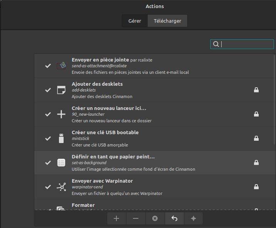Click the set-as-background list icon

point(61,163)
